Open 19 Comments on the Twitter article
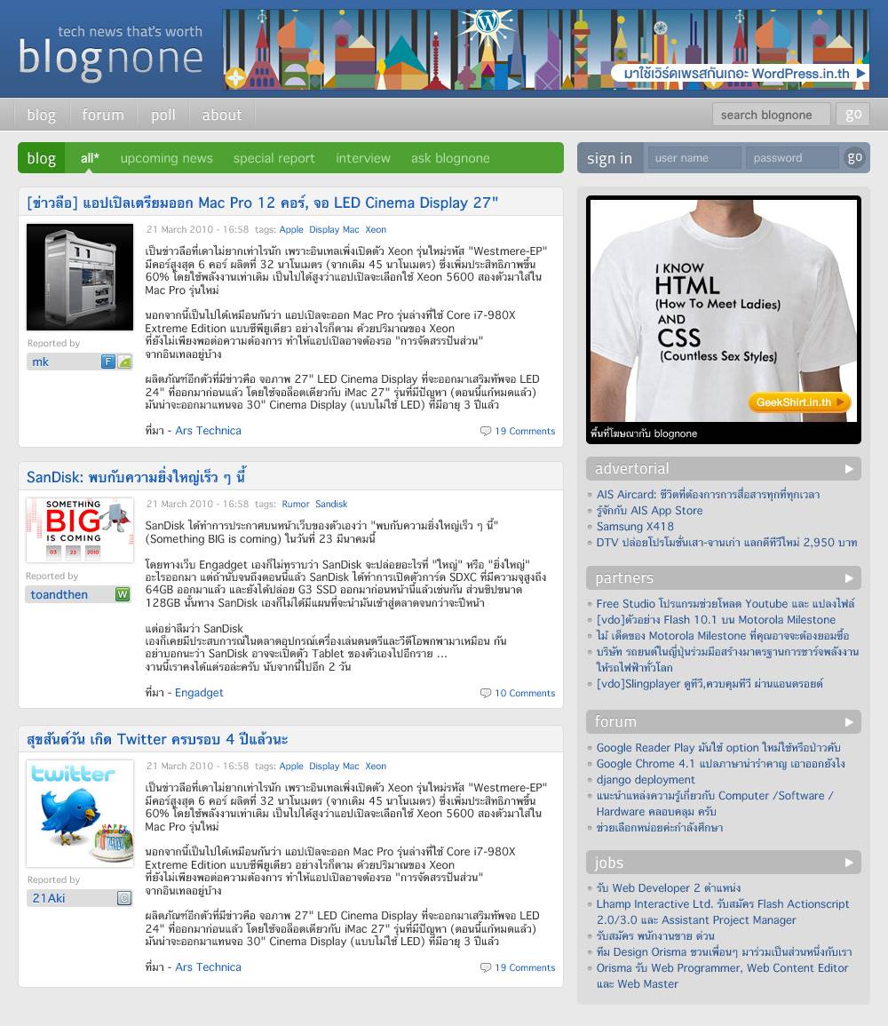The width and height of the screenshot is (888, 1026). [x=525, y=967]
